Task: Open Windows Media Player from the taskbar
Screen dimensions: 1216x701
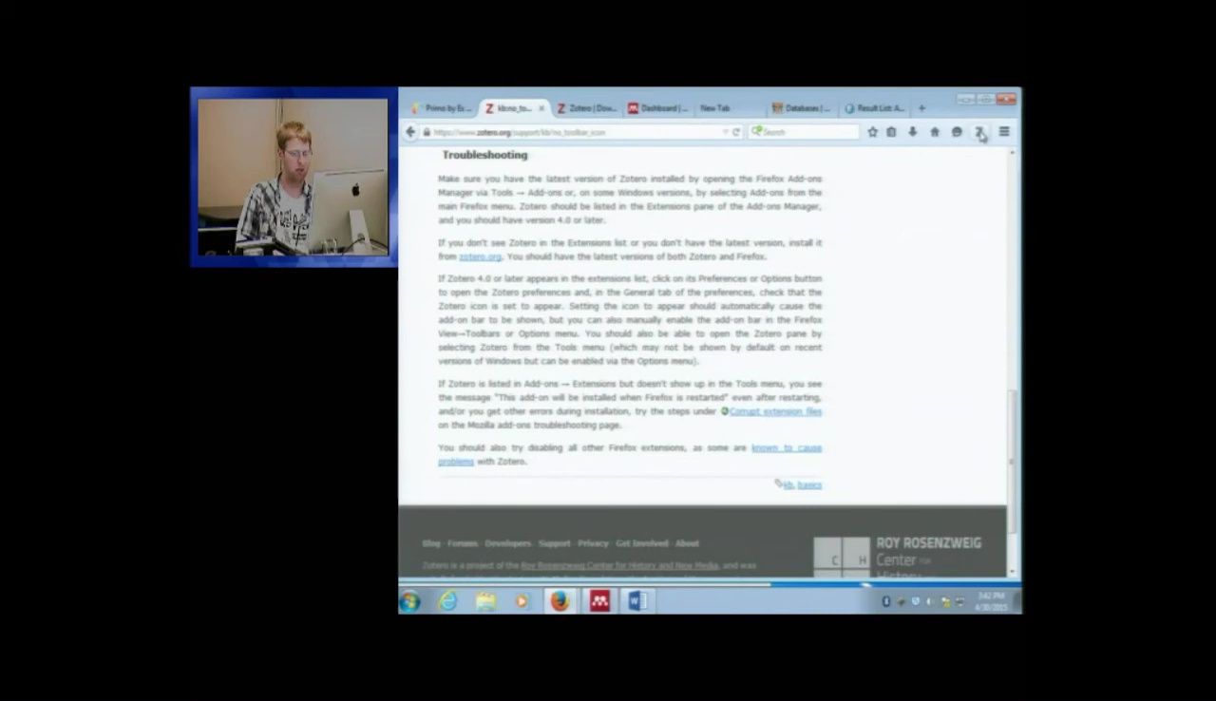Action: coord(522,601)
